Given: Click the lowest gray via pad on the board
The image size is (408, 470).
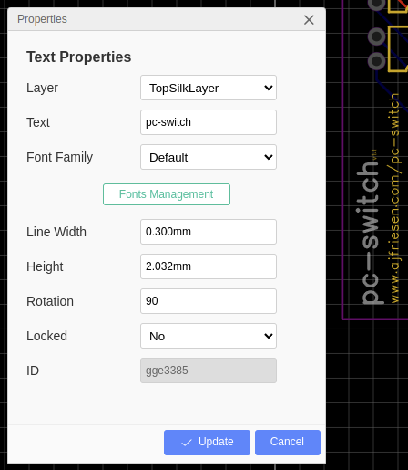Looking at the screenshot, I should (x=376, y=61).
